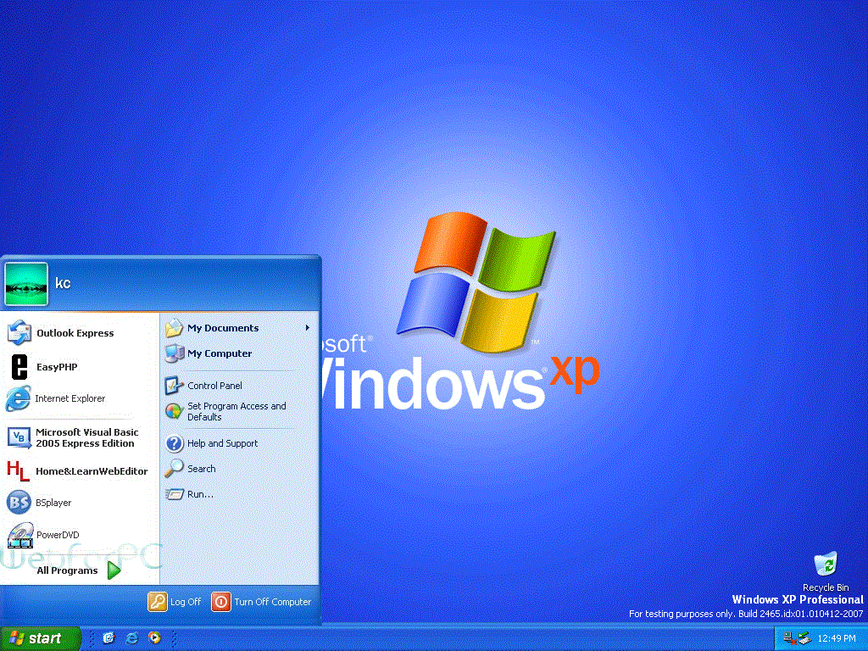
Task: Click the All Programs label
Action: [67, 570]
